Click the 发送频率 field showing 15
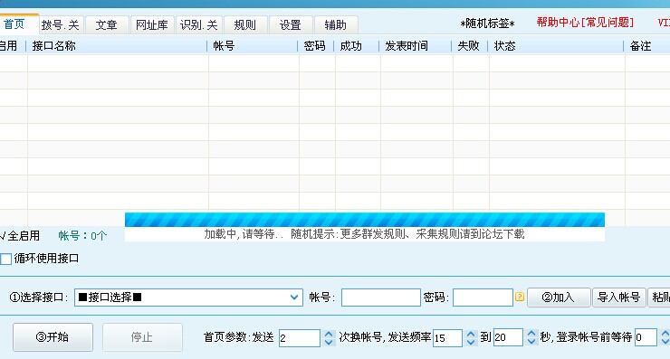Screen dimensions: 670x359 (x=447, y=338)
